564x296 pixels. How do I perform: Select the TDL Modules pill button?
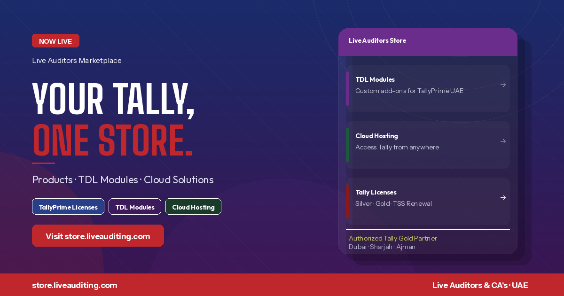[135, 207]
